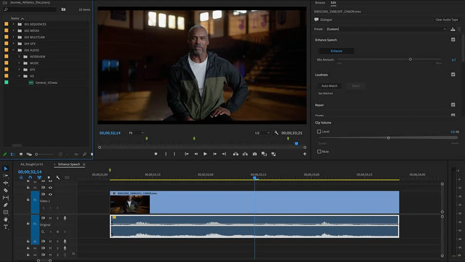Solo the A1 track with S
Viewport: 465px width, 262px height.
coord(57,218)
